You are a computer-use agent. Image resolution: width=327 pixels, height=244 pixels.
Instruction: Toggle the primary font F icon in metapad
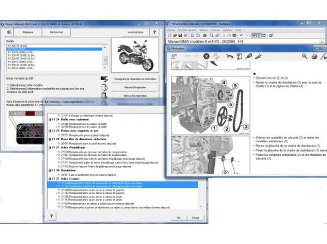point(259,35)
